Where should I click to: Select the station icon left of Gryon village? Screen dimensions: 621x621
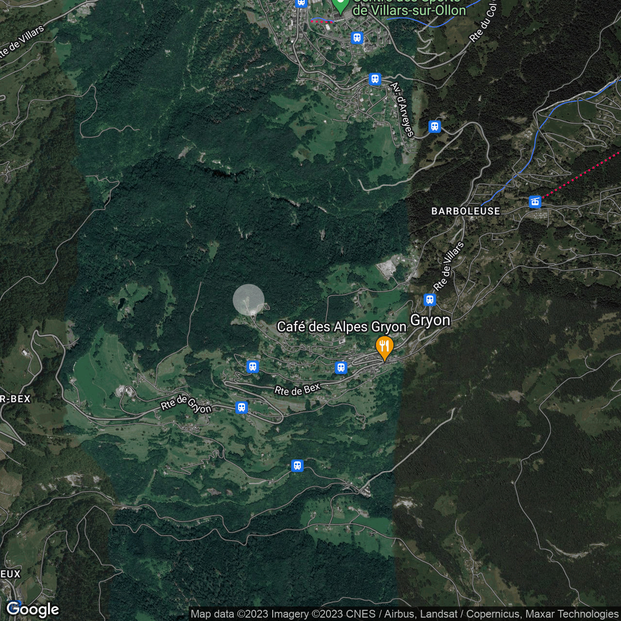click(252, 367)
